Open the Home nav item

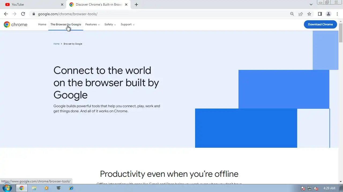(x=42, y=24)
